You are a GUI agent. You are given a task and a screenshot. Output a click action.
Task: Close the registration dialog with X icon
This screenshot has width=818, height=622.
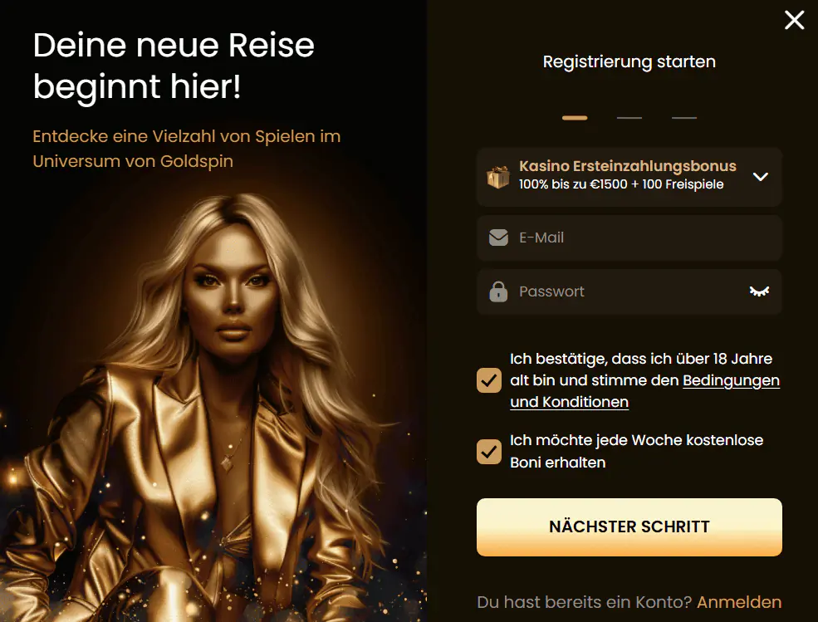coord(794,21)
